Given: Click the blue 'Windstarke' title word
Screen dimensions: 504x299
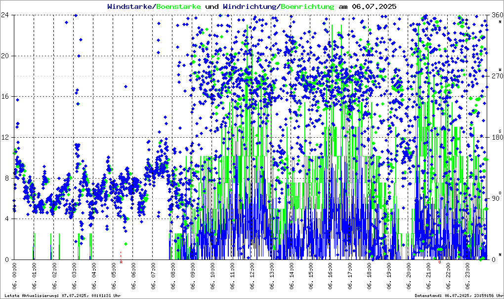Looking at the screenshot, I should (130, 7).
